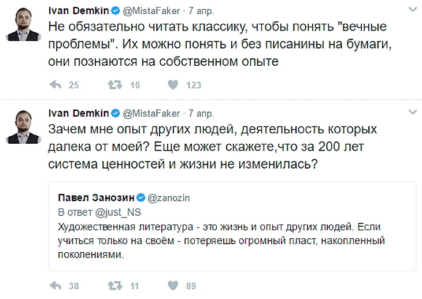Retweet the first tweet with 16 retweets
This screenshot has height=299, width=422.
tap(115, 85)
